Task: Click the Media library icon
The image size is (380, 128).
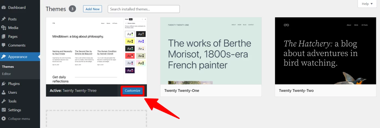Action: coord(4,28)
